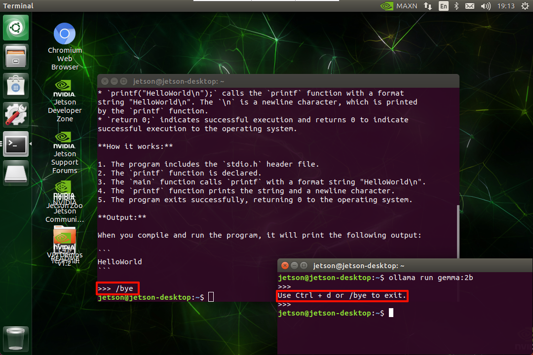Open System Settings gear-and-wrench icon
The width and height of the screenshot is (533, 355).
(16, 115)
